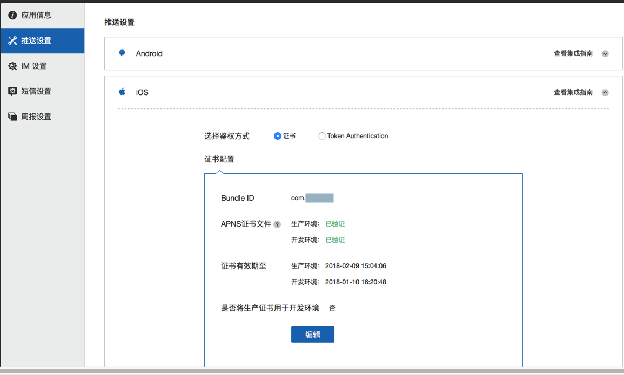
Task: Open 查看集成指南 link in the iOS row
Action: (573, 92)
